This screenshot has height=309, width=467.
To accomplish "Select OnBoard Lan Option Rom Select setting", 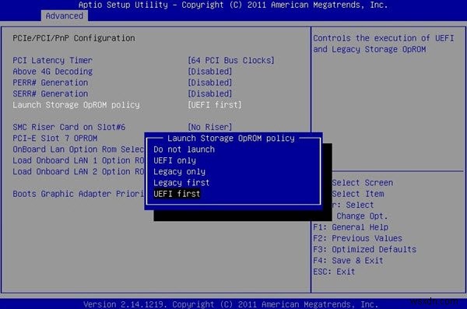I will [79, 149].
